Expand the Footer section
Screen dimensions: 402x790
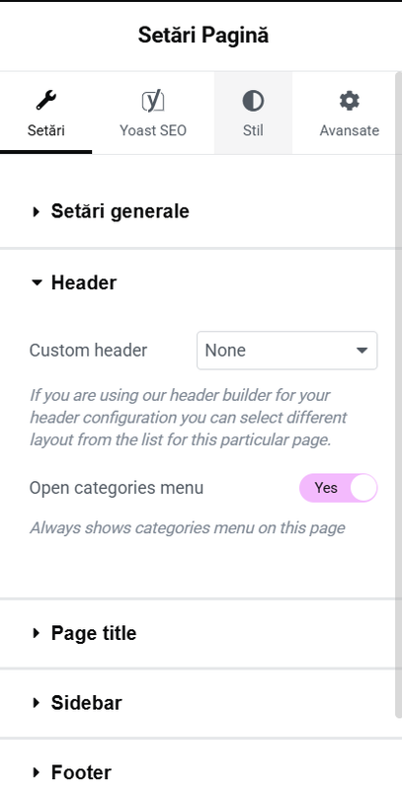[x=71, y=772]
